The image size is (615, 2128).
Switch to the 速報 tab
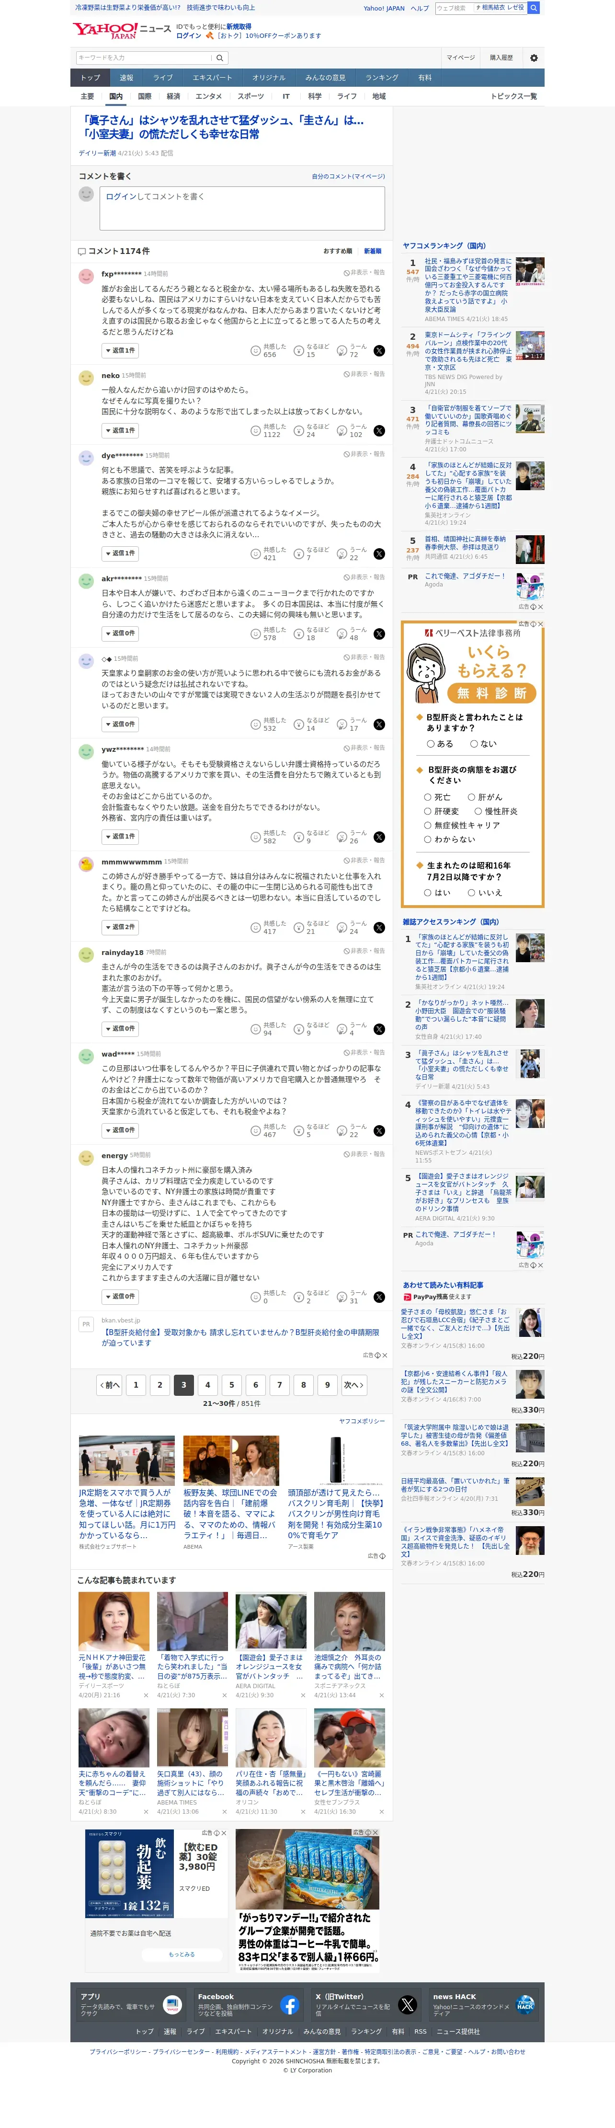pyautogui.click(x=126, y=79)
